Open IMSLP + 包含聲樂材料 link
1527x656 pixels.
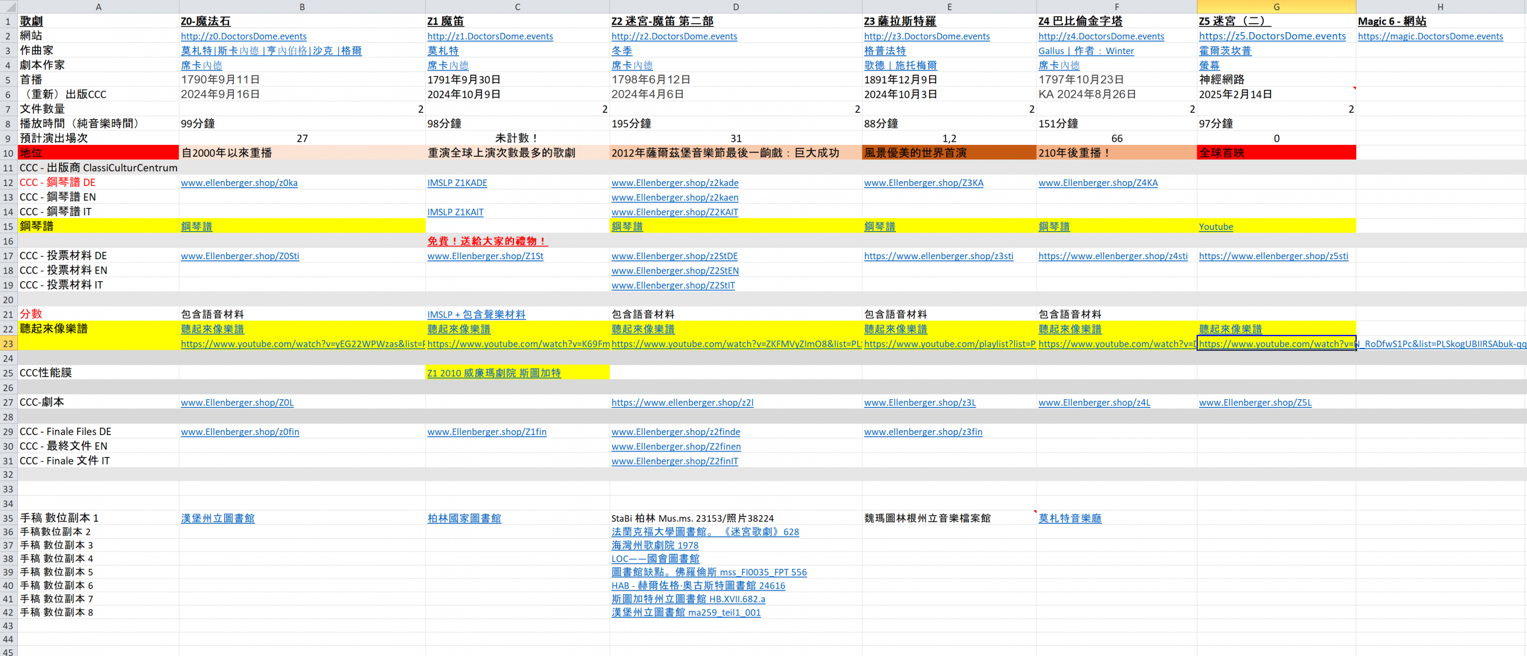[476, 315]
